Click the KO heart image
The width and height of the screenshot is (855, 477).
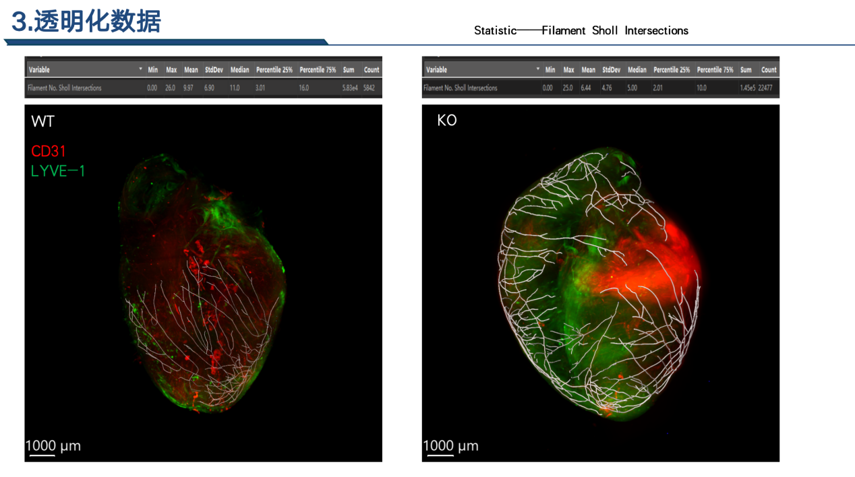pos(600,283)
